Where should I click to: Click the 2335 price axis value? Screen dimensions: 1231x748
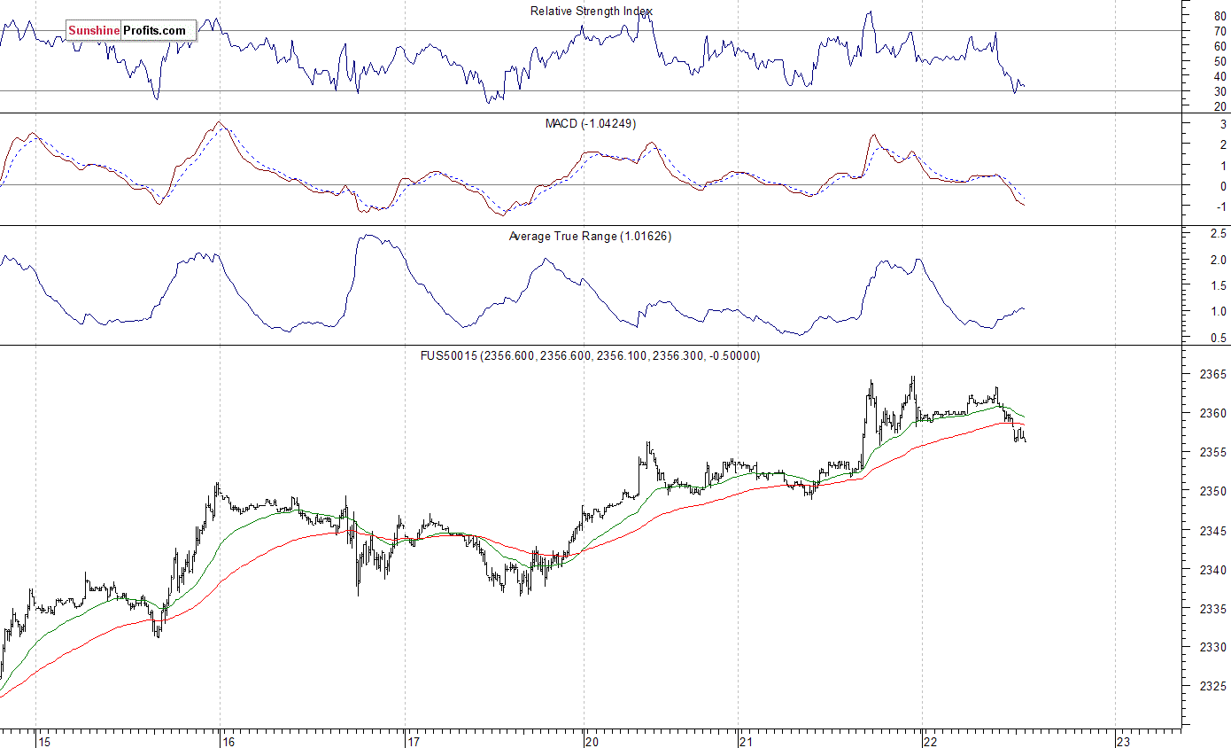click(x=1213, y=609)
